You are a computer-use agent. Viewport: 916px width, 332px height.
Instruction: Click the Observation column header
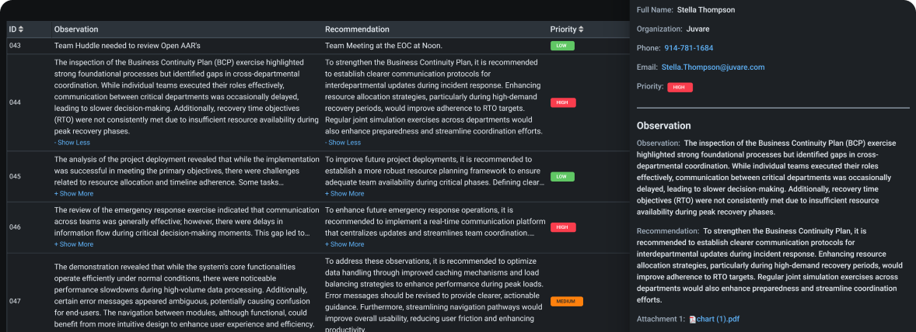tap(76, 29)
